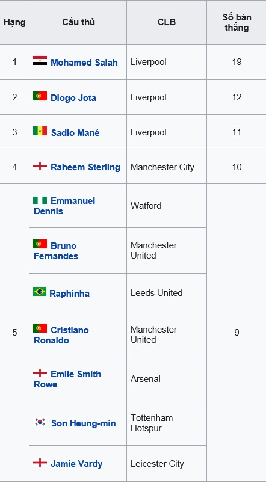Follow the Bruno Fernandes link
266x483 pixels.
[55, 251]
